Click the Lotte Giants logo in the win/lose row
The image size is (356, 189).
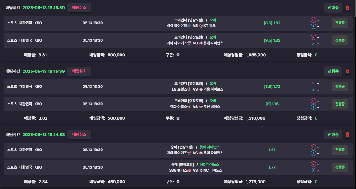[201, 153]
